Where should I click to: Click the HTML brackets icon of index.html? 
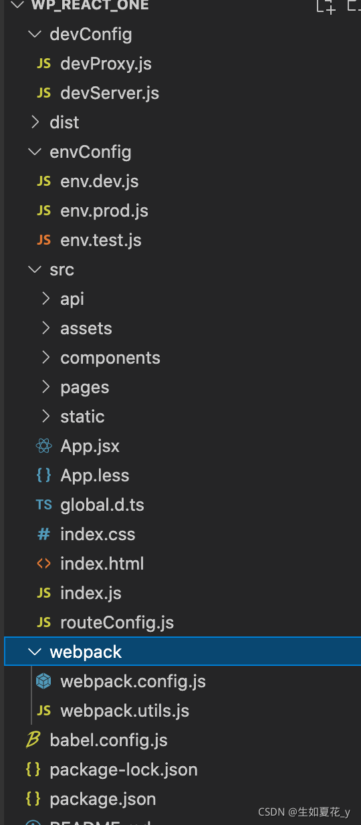click(x=44, y=564)
